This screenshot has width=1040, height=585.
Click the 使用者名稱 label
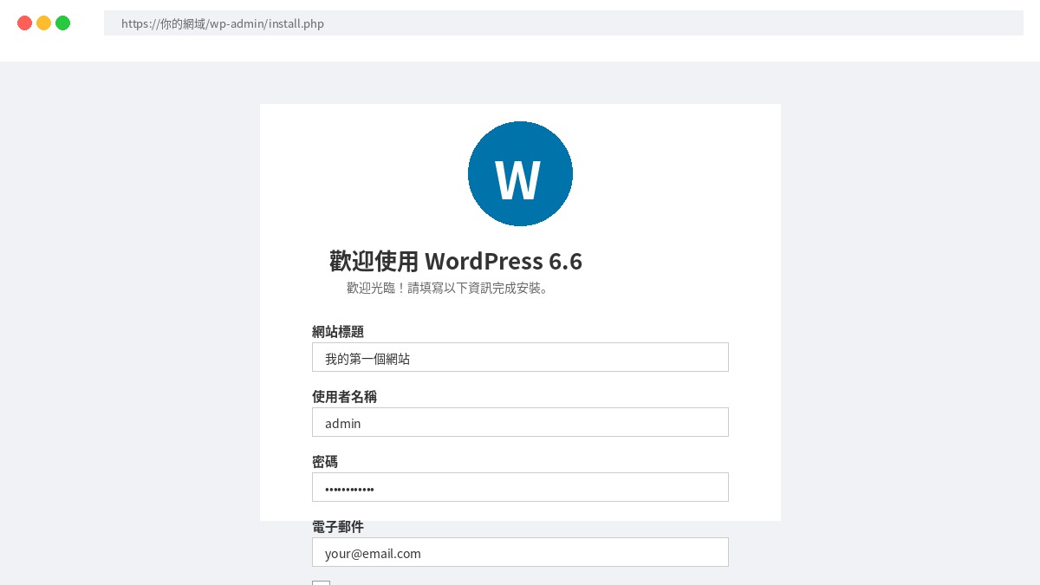pyautogui.click(x=344, y=396)
